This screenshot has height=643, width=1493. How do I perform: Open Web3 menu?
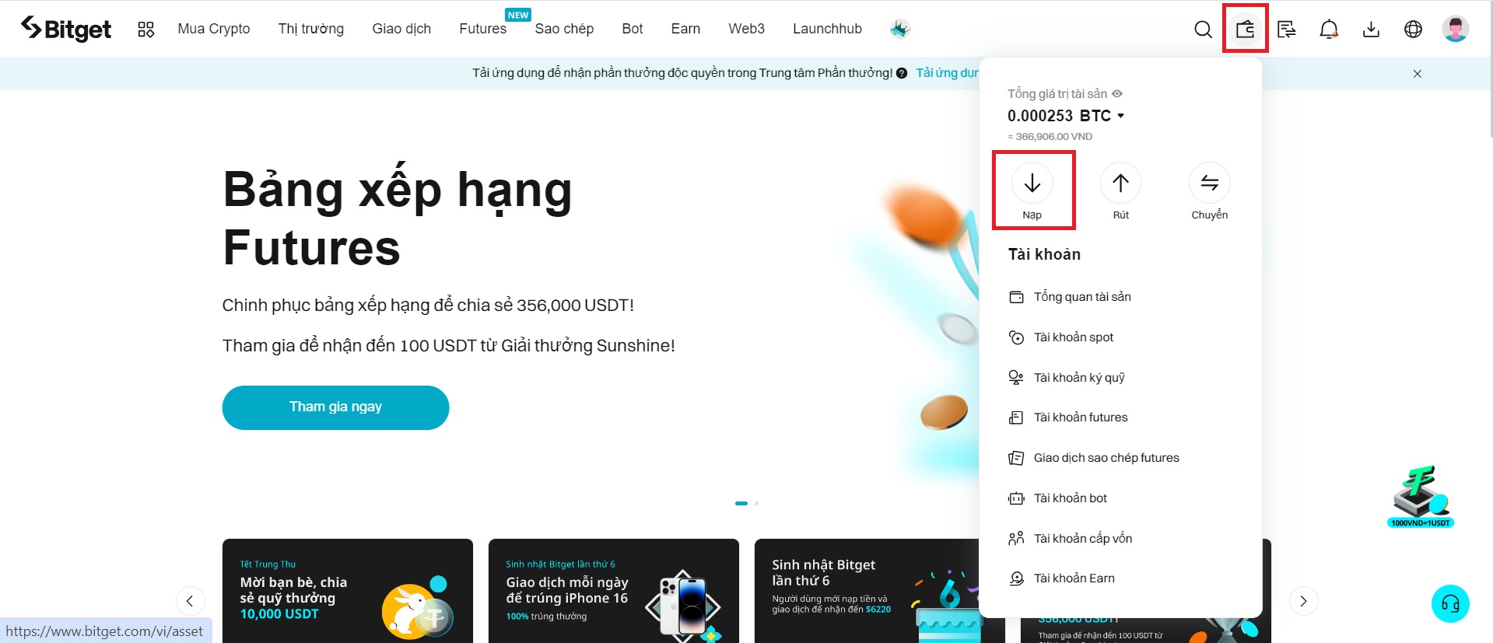tap(746, 29)
